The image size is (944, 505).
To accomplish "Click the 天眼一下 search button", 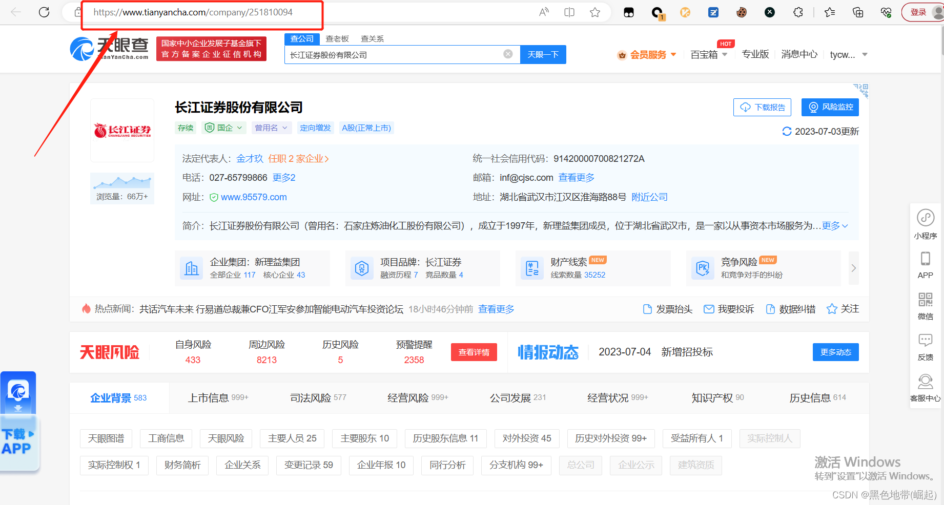I will (543, 54).
